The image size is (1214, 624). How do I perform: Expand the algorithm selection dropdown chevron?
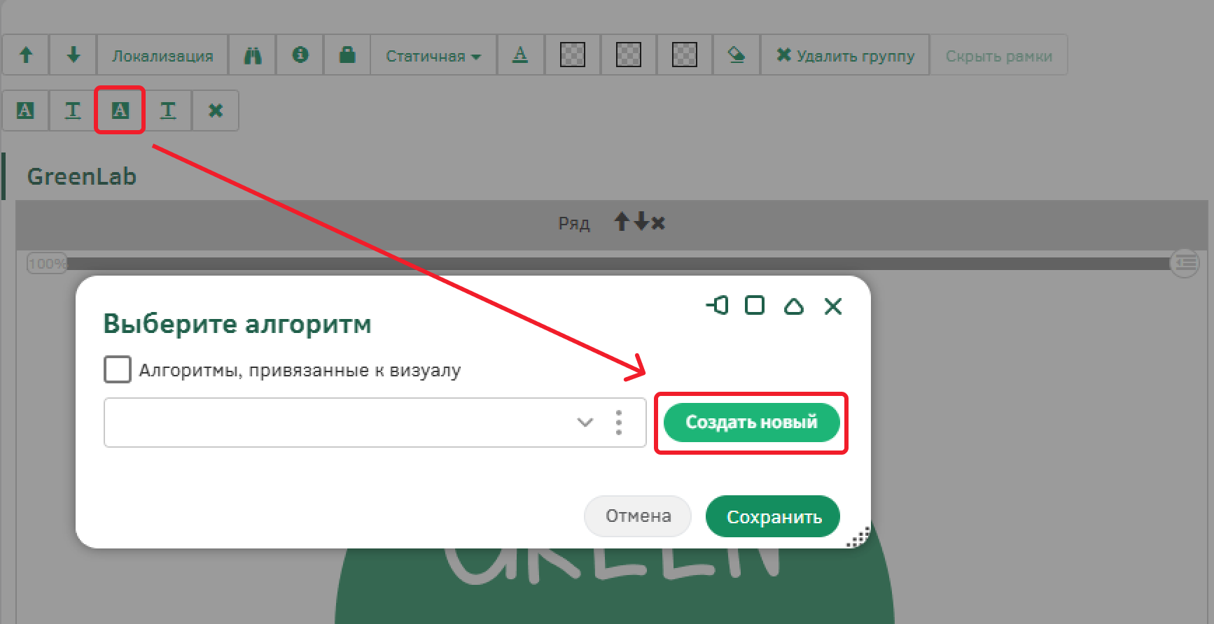[585, 423]
